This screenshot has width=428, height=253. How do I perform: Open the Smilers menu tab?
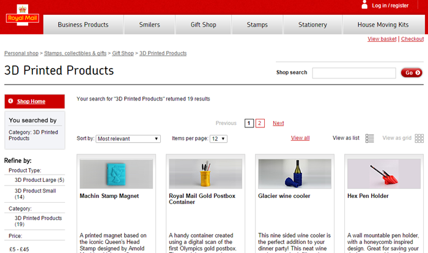(x=150, y=25)
